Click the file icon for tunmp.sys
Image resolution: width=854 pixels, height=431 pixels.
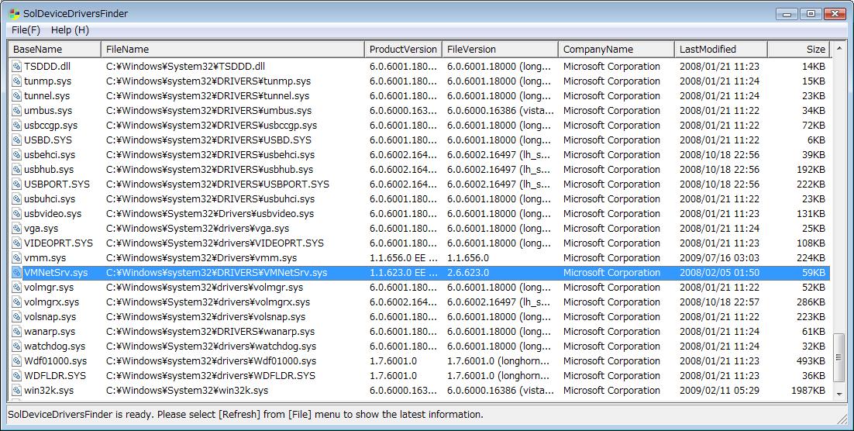16,81
